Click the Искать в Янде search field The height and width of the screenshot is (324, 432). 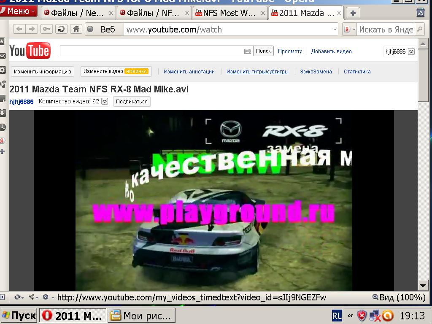coord(386,29)
